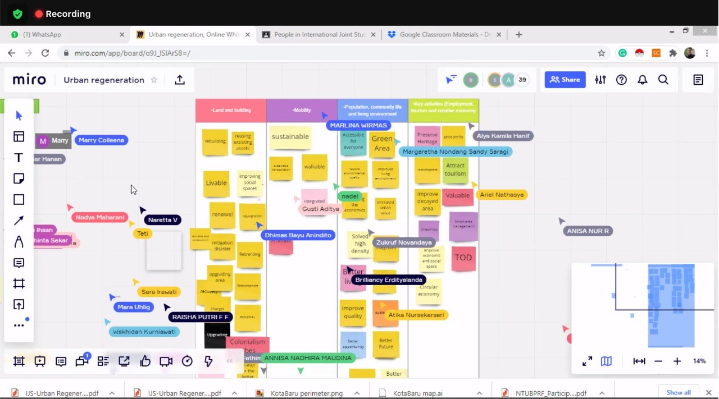719x399 pixels.
Task: Toggle fullscreen mode button
Action: tap(587, 361)
